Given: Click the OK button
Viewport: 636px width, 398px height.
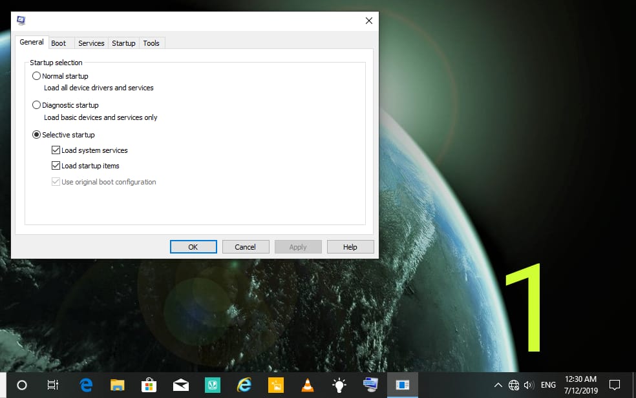Looking at the screenshot, I should coord(193,247).
